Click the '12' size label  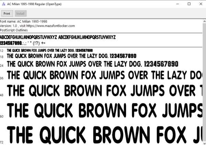[x=2, y=51]
